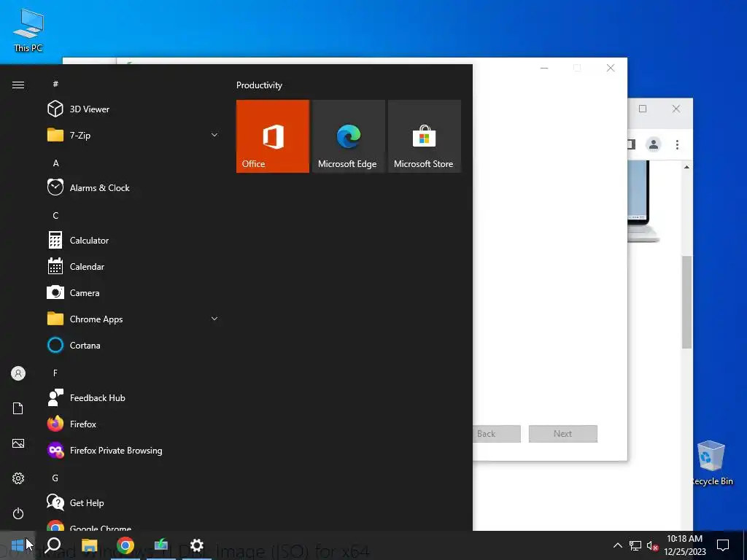Viewport: 747px width, 560px height.
Task: Select This PC desktop icon
Action: pos(28,30)
